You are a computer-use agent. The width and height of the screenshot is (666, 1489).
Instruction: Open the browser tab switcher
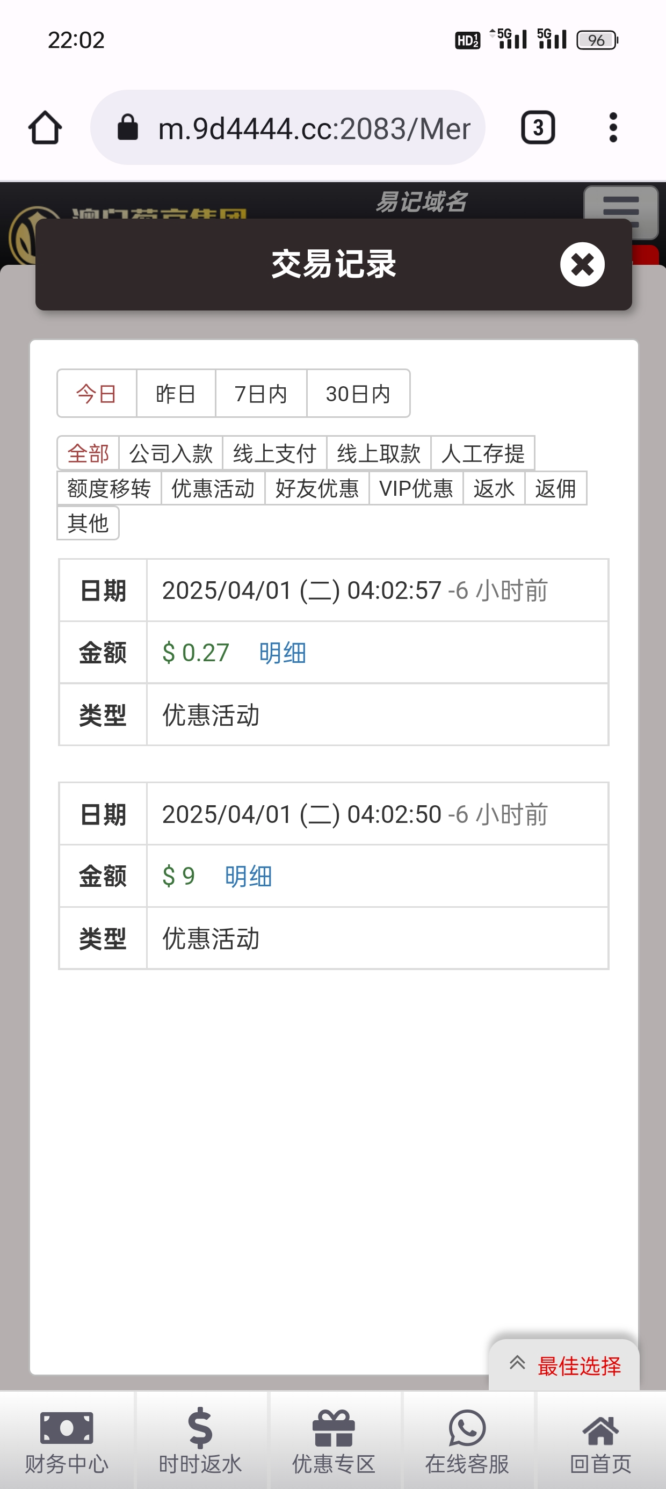[x=538, y=128]
